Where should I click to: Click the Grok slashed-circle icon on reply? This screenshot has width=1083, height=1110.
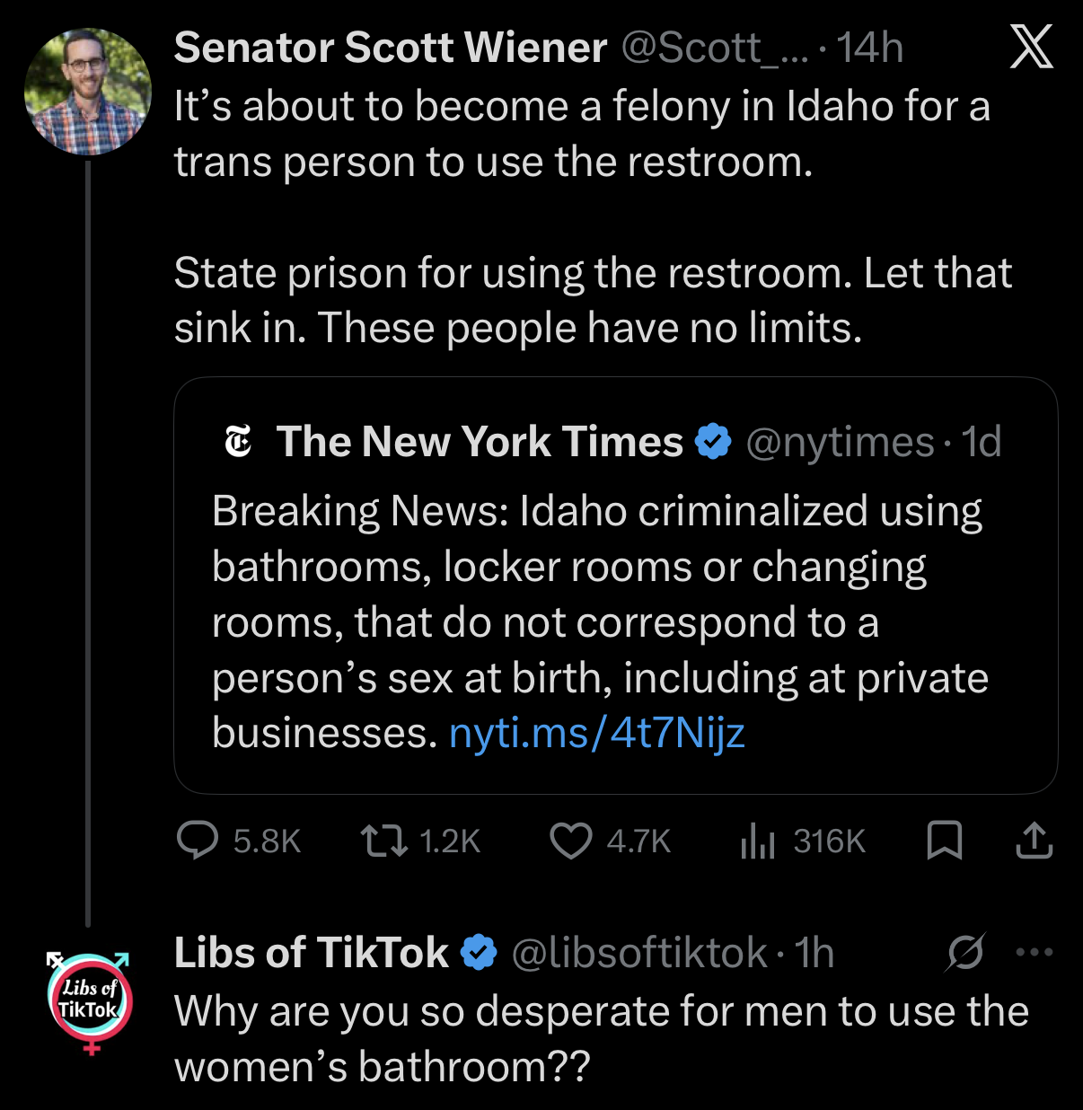click(965, 952)
